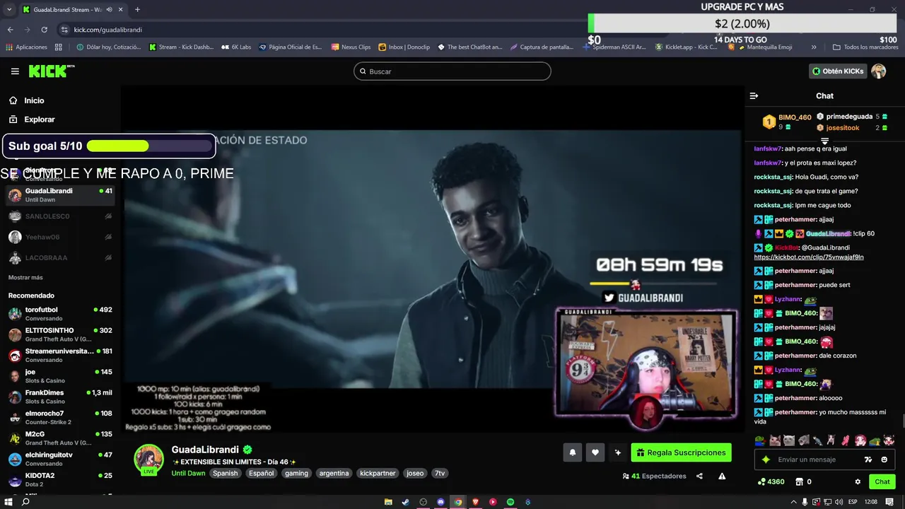Image resolution: width=905 pixels, height=509 pixels.
Task: Open recommended channel torofutbol
Action: [x=59, y=314]
